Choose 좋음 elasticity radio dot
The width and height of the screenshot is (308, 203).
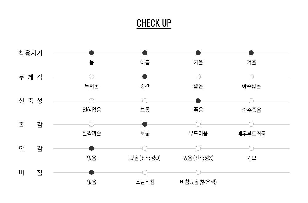[x=198, y=101]
